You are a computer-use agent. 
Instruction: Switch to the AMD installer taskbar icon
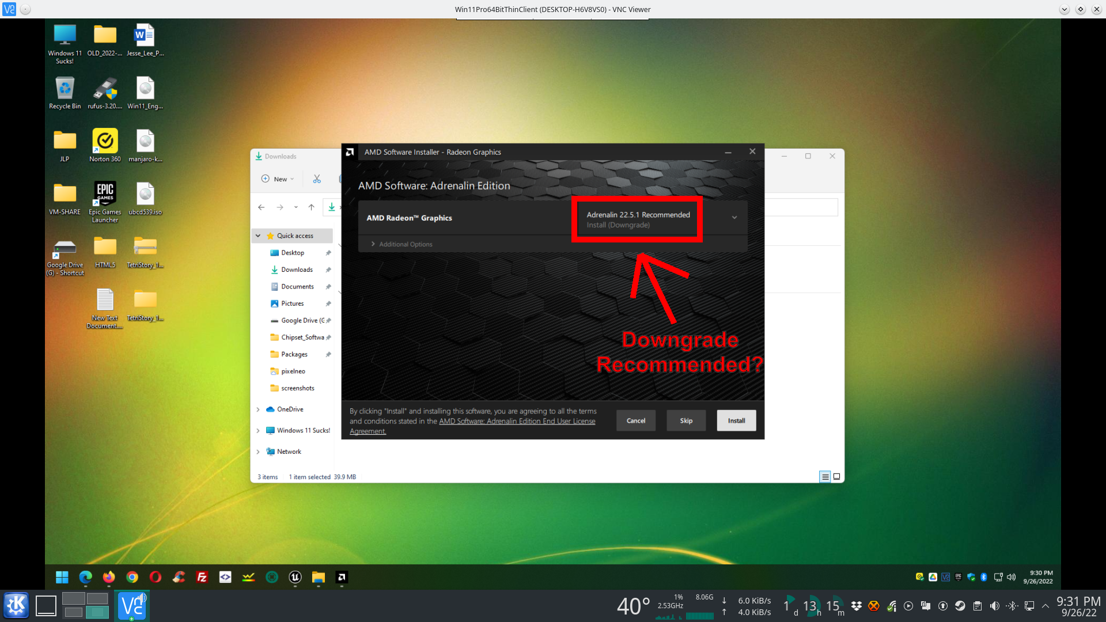coord(342,577)
